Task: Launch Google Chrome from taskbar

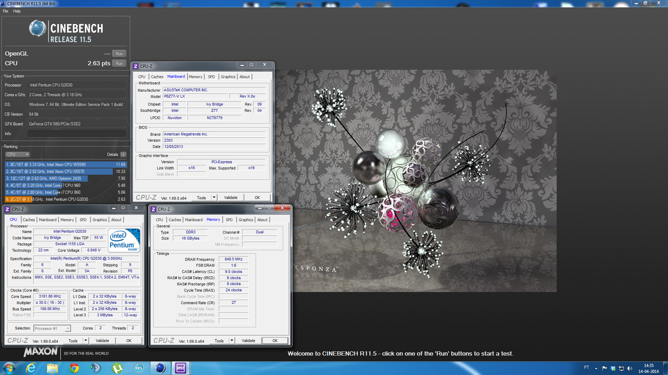Action: 74,368
